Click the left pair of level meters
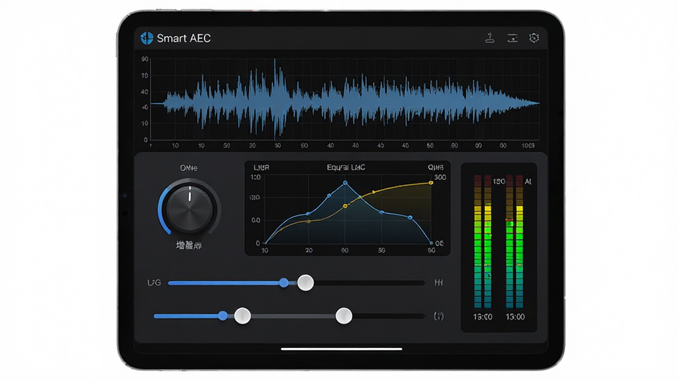This screenshot has height=381, width=678. click(483, 241)
